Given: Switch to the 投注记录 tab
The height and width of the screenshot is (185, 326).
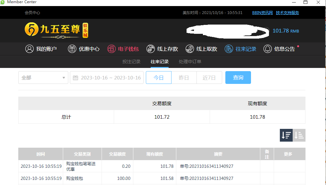Looking at the screenshot, I should pos(131,62).
